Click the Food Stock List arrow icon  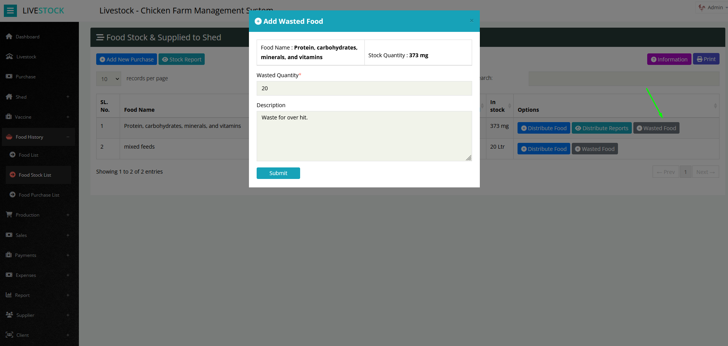point(13,175)
